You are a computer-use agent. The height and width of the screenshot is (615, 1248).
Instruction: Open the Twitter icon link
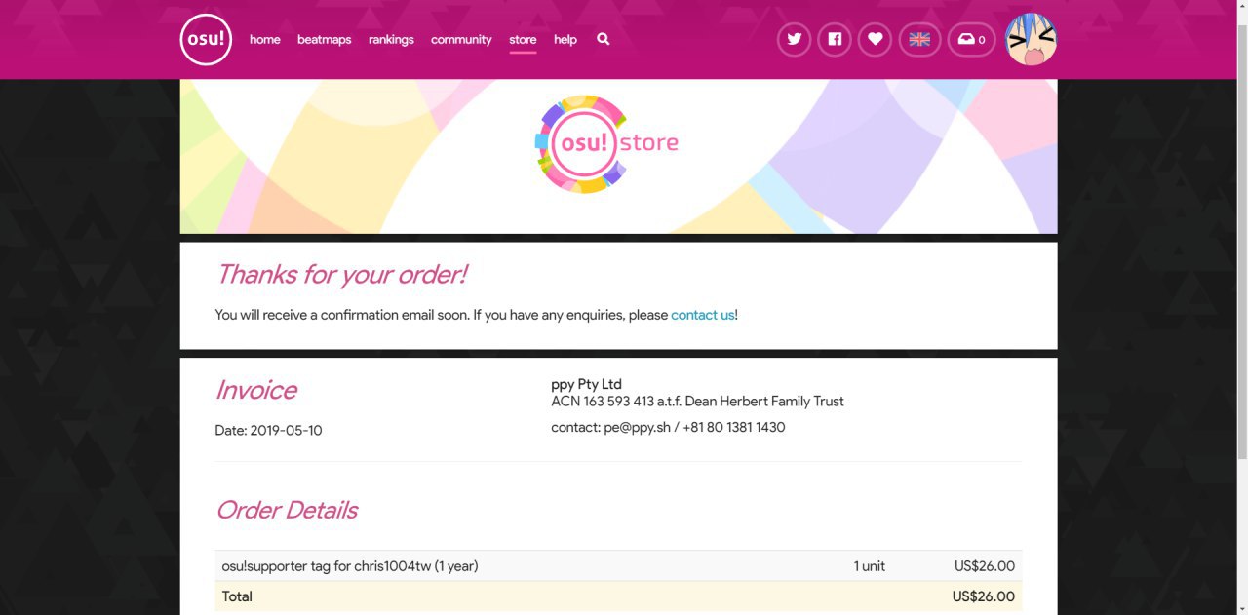click(794, 40)
